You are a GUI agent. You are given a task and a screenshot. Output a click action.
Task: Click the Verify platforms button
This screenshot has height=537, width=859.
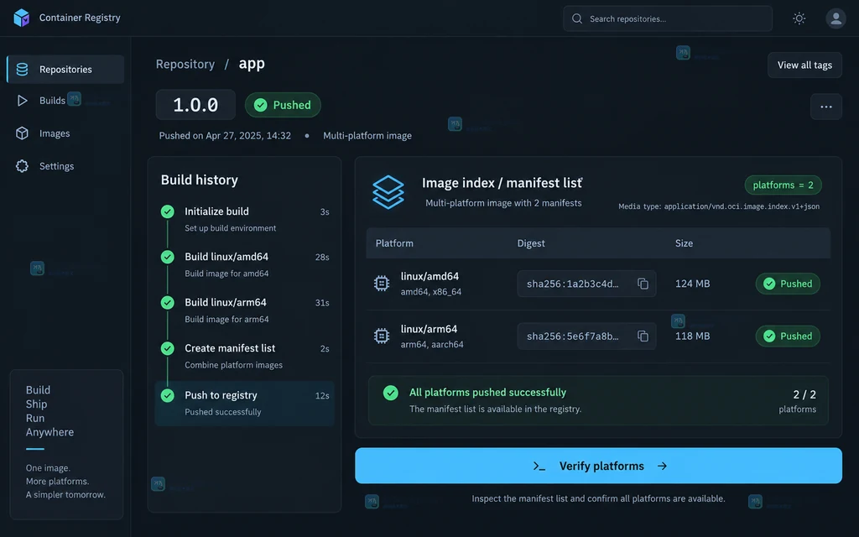point(598,466)
